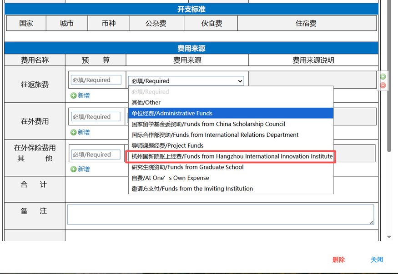Select Funds from China Scholarship Council

[208, 124]
